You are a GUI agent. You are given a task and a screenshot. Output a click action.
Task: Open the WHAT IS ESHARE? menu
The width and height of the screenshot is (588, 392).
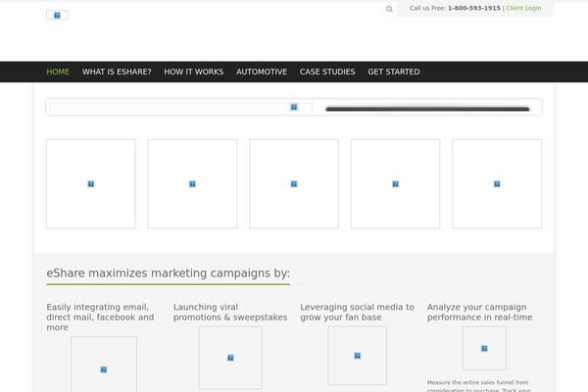coord(117,72)
